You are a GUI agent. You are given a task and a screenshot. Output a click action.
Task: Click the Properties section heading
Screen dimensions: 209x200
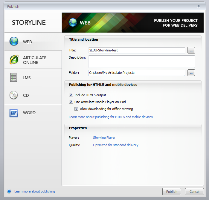[x=78, y=128]
